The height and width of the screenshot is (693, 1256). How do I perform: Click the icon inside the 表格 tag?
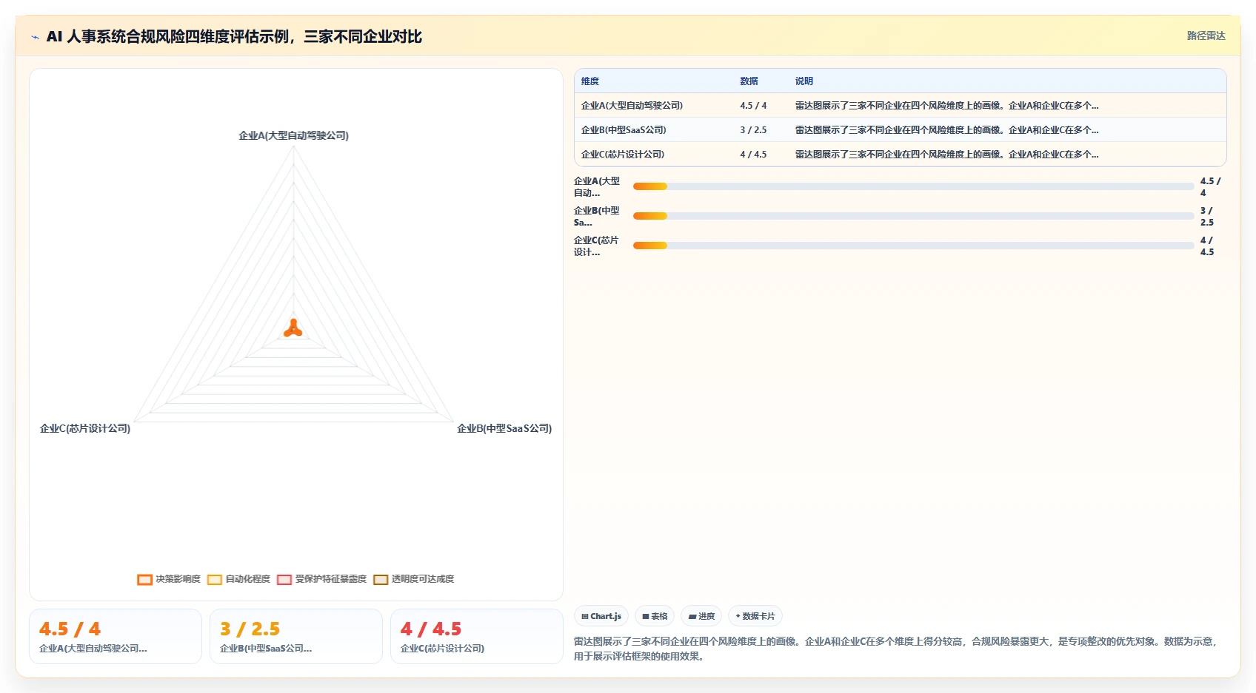click(646, 616)
